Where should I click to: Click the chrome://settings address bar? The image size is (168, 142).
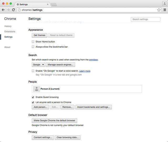pos(89,10)
